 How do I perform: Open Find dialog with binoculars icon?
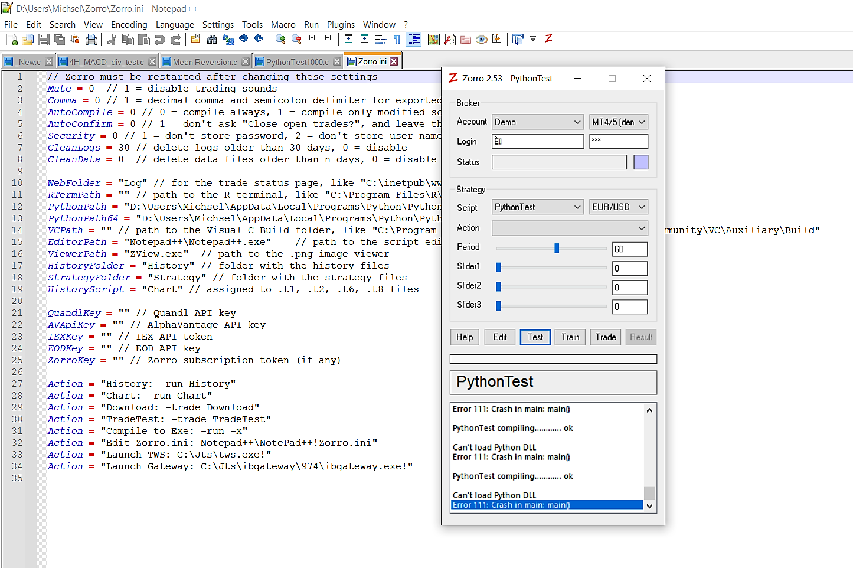(211, 40)
